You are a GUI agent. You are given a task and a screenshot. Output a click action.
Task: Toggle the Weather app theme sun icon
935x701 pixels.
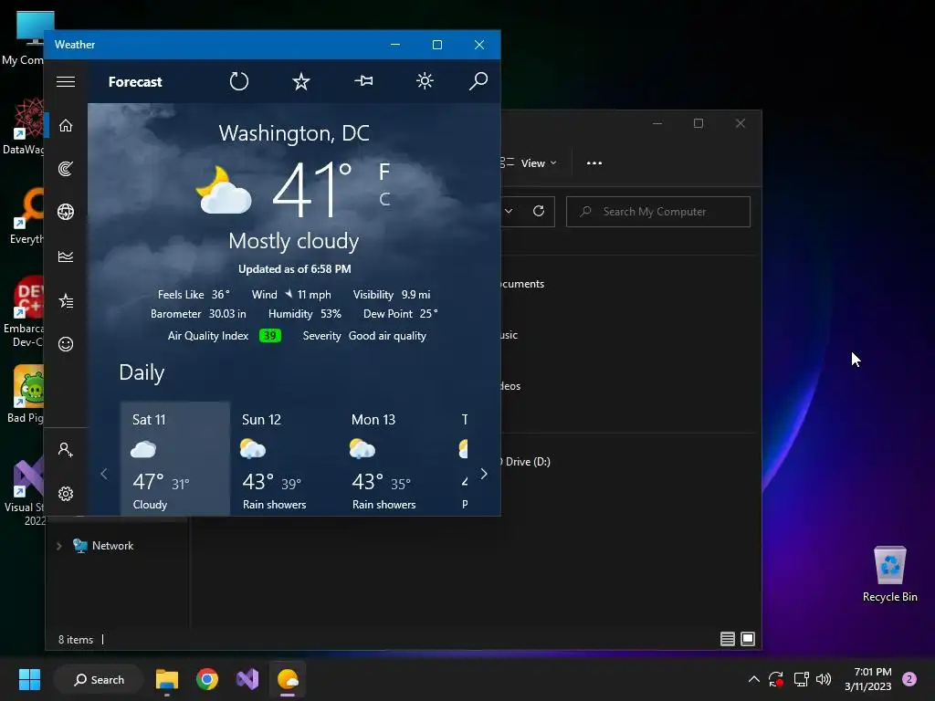425,81
